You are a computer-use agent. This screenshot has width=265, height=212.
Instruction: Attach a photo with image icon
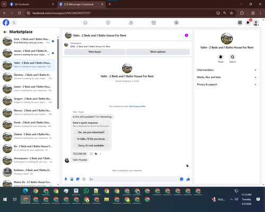pos(72,179)
